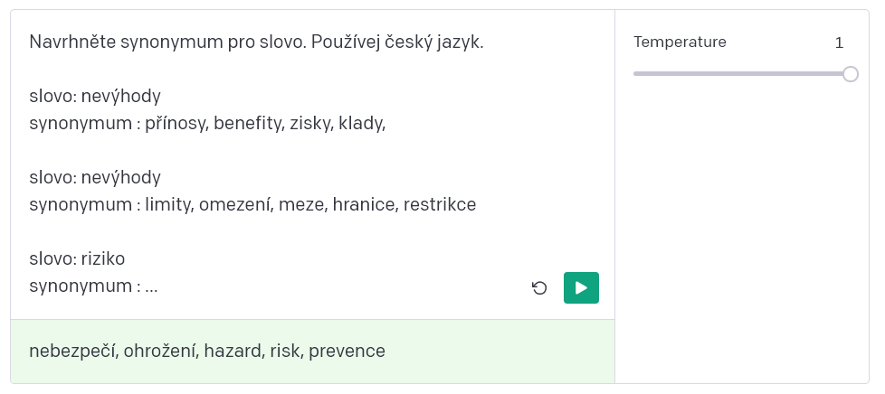
Task: Run the prompt with green play button
Action: 581,288
